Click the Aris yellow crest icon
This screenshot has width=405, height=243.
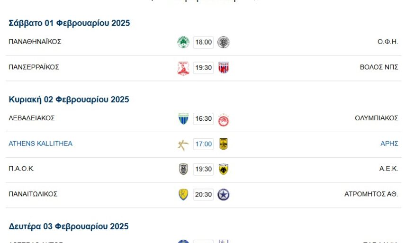(x=223, y=144)
